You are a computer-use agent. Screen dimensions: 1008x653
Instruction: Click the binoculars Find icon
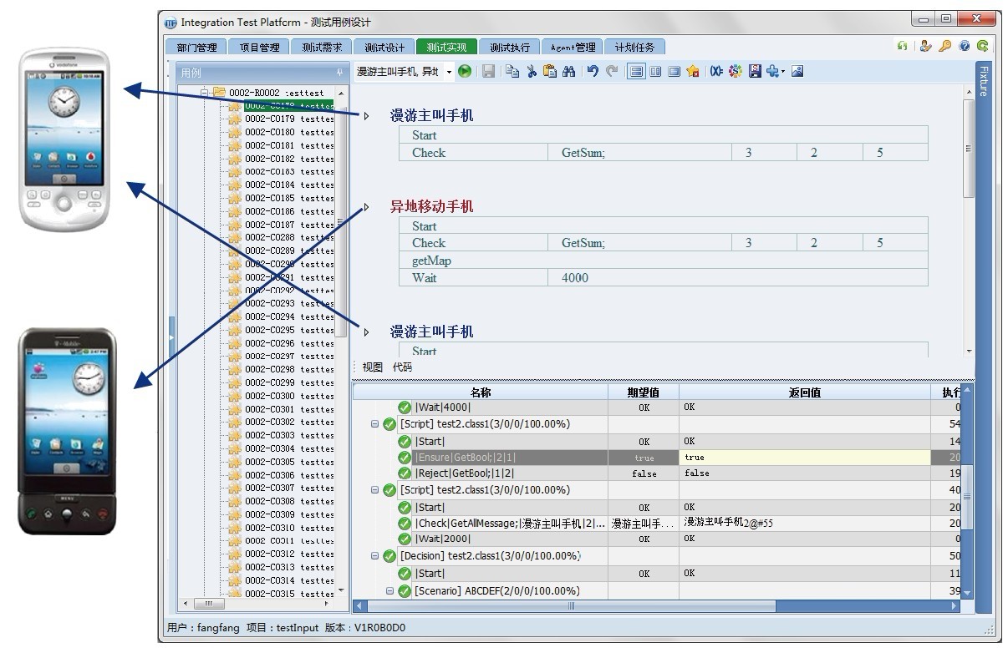[568, 72]
